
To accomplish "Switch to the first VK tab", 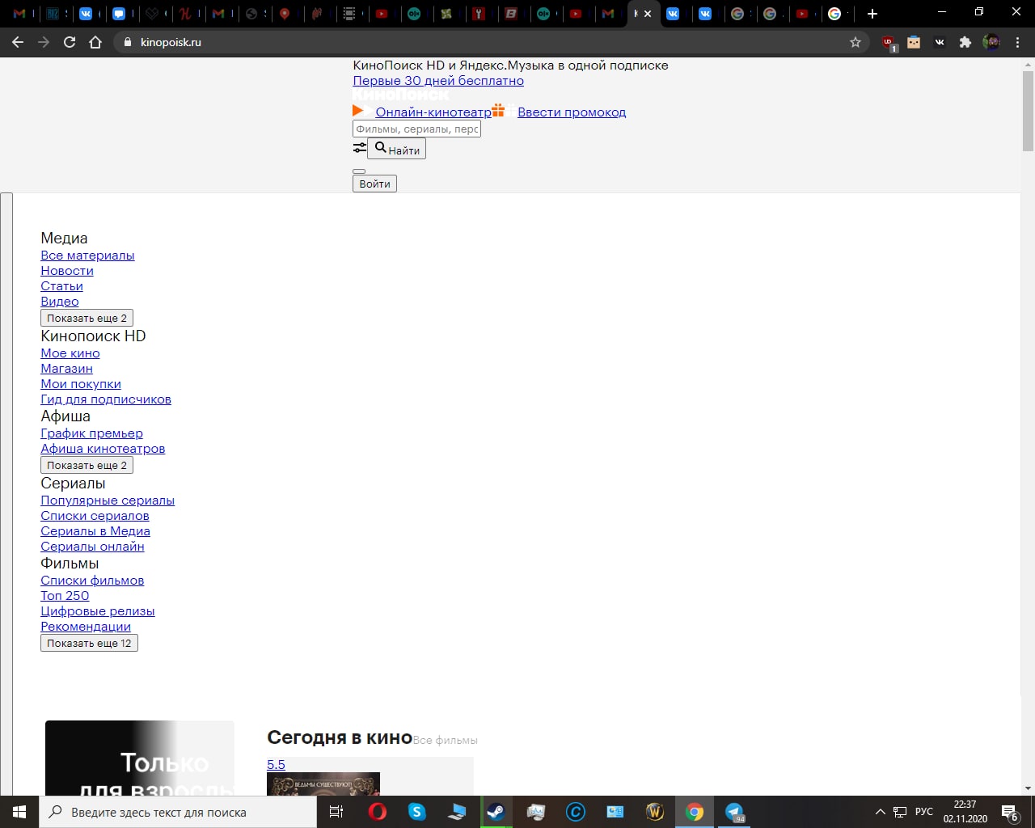I will pos(86,14).
